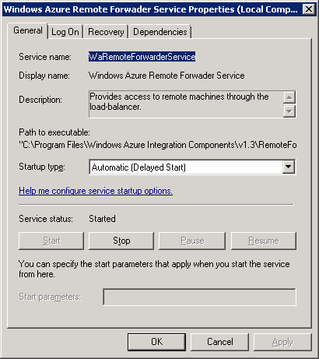Click the Display name label
The height and width of the screenshot is (359, 319).
pos(44,76)
